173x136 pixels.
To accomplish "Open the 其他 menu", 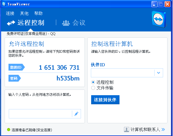I will [24, 13].
